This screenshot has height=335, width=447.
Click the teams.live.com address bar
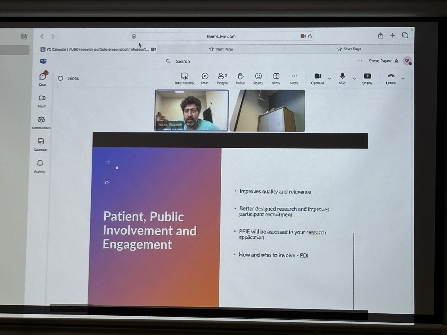221,36
